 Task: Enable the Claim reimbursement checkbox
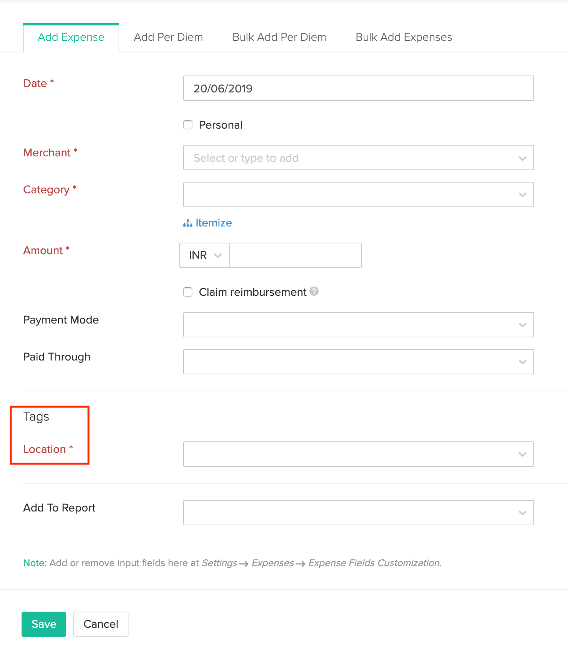point(188,292)
